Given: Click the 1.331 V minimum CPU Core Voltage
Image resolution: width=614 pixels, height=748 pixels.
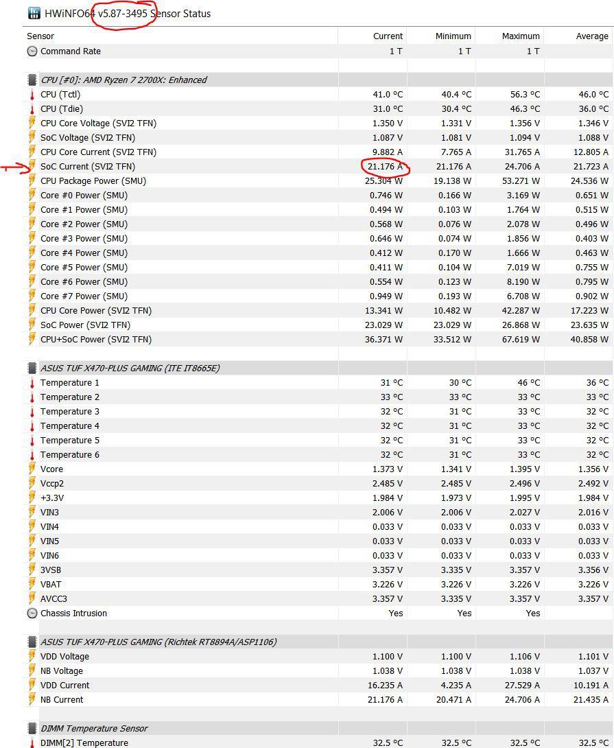Looking at the screenshot, I should [x=456, y=123].
